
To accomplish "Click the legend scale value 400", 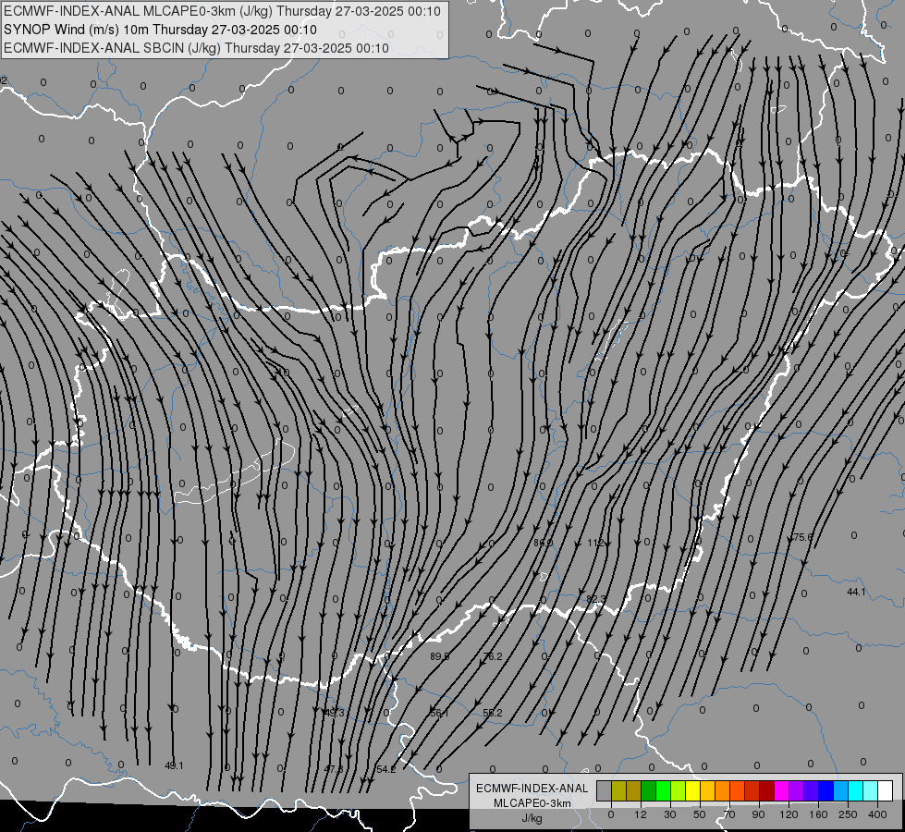I will 877,814.
